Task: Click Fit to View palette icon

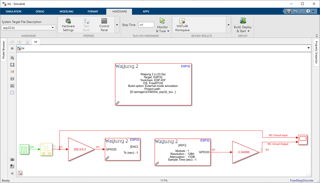Action: pos(12,65)
